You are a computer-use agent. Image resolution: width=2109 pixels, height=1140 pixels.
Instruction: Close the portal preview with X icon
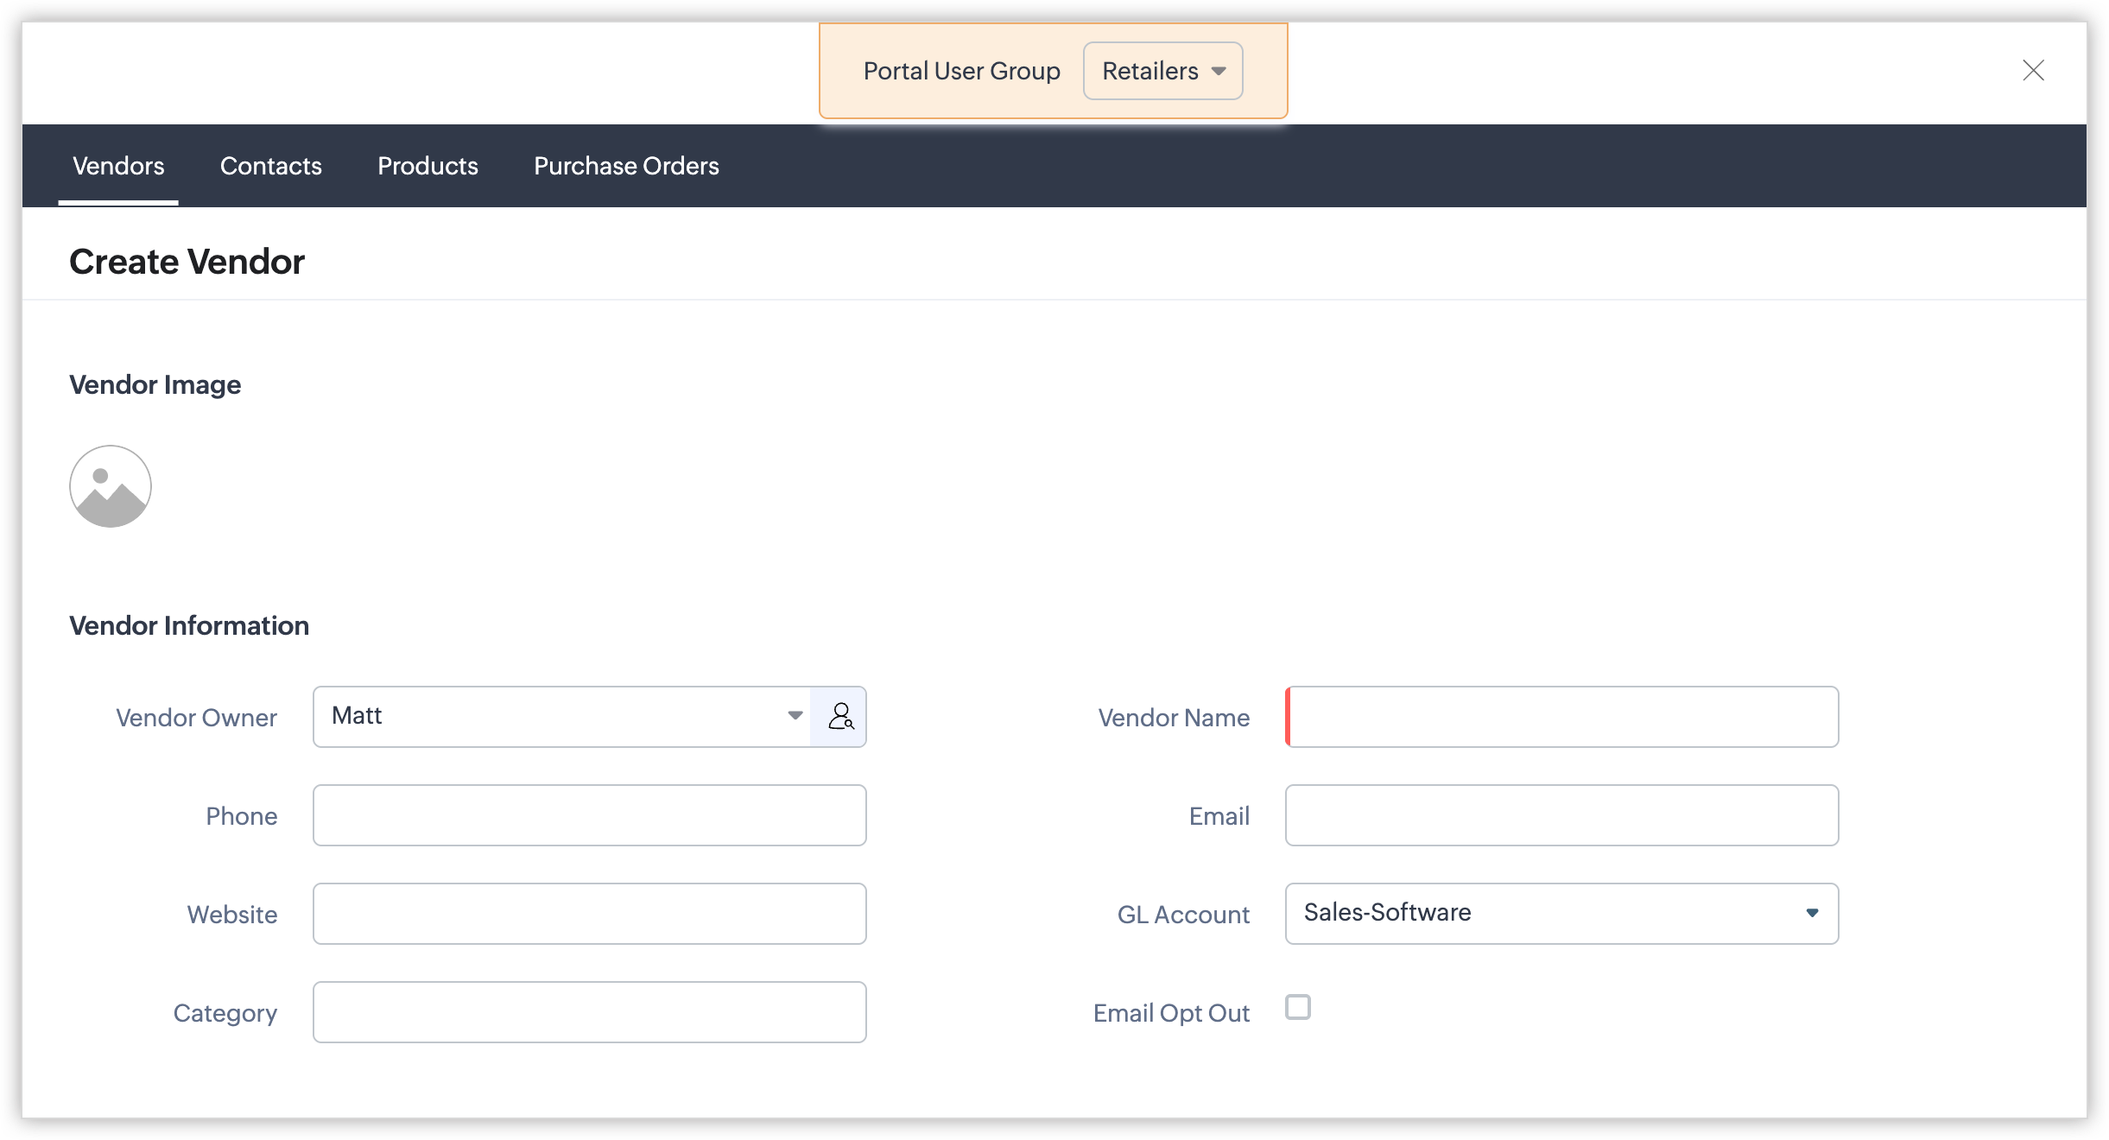pyautogui.click(x=2033, y=71)
